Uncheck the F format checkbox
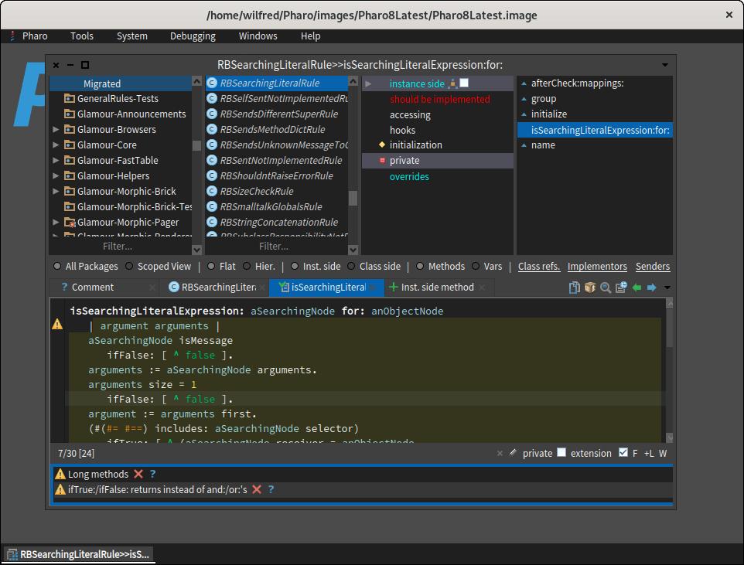 [x=623, y=453]
